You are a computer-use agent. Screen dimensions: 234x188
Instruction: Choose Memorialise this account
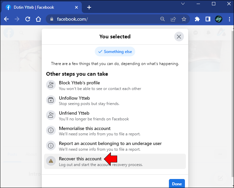click(85, 129)
